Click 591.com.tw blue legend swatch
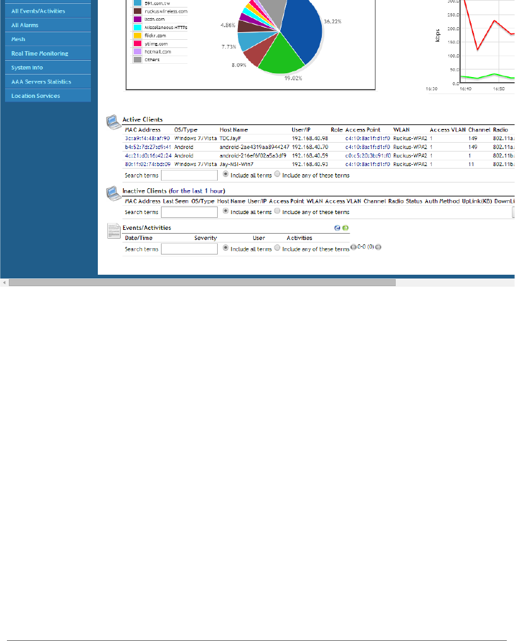The image size is (515, 641). click(138, 3)
